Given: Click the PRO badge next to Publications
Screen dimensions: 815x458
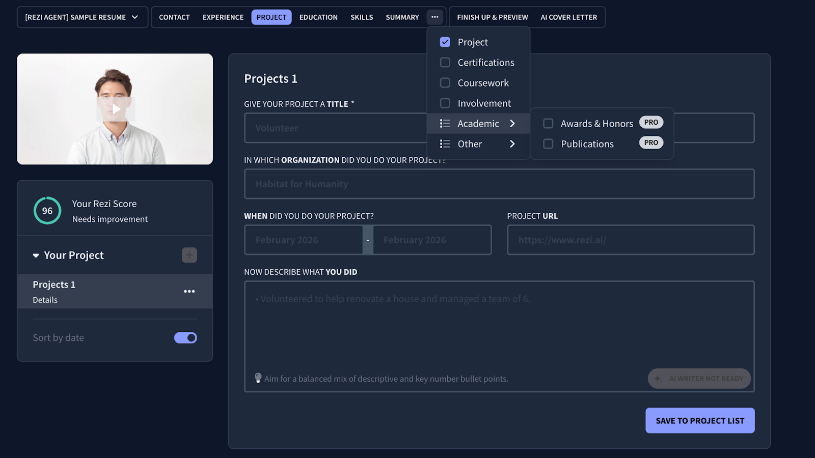Looking at the screenshot, I should (651, 143).
